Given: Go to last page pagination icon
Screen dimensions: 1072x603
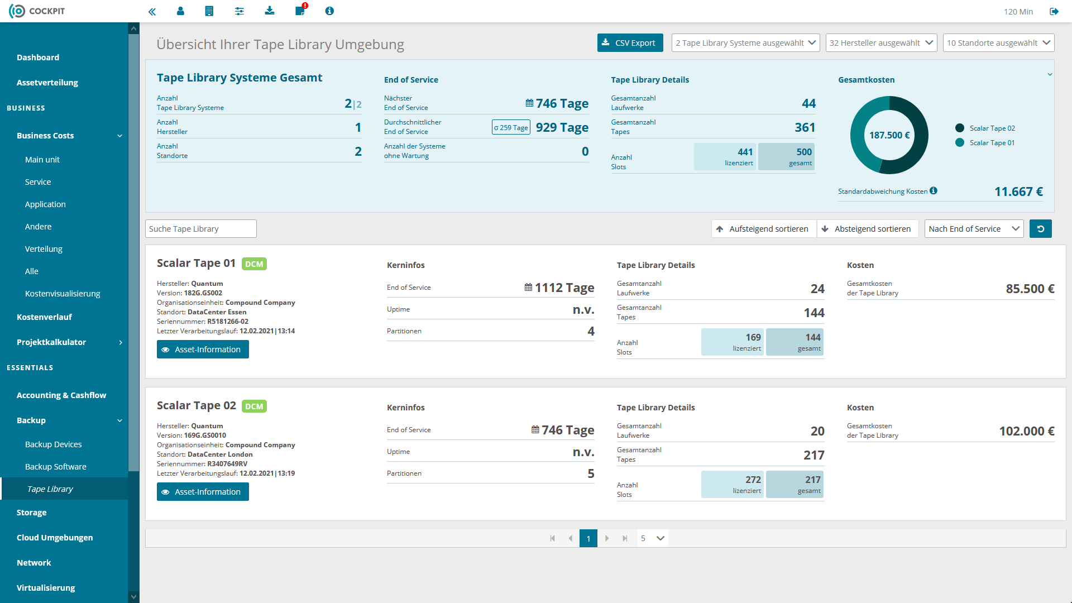Looking at the screenshot, I should coord(625,538).
